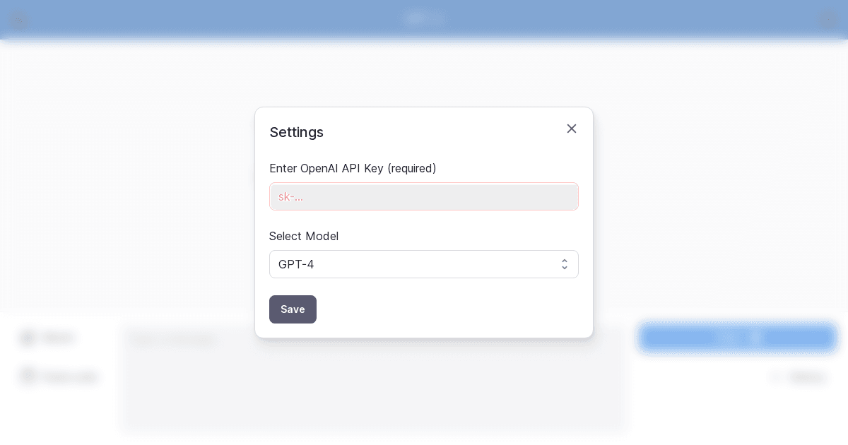
Task: Focus the OpenAI API Key input field
Action: [424, 196]
